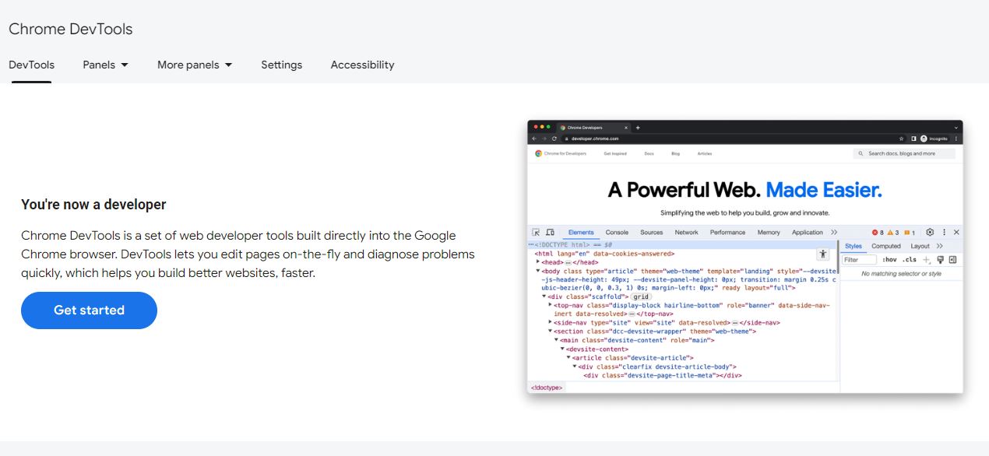Open the DevTools settings gear icon in screenshot
989x456 pixels.
pyautogui.click(x=930, y=232)
